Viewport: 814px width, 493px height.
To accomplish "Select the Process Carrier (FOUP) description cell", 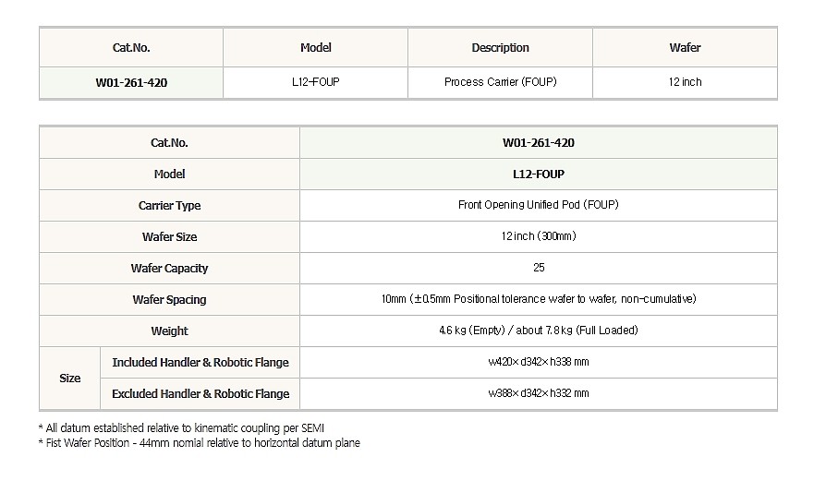I will pos(501,82).
